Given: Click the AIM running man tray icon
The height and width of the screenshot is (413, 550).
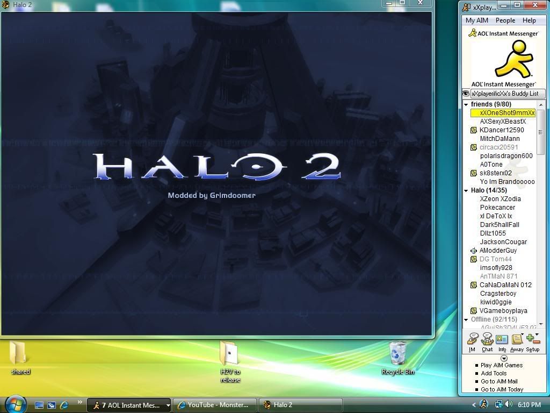Looking at the screenshot, I should 484,404.
